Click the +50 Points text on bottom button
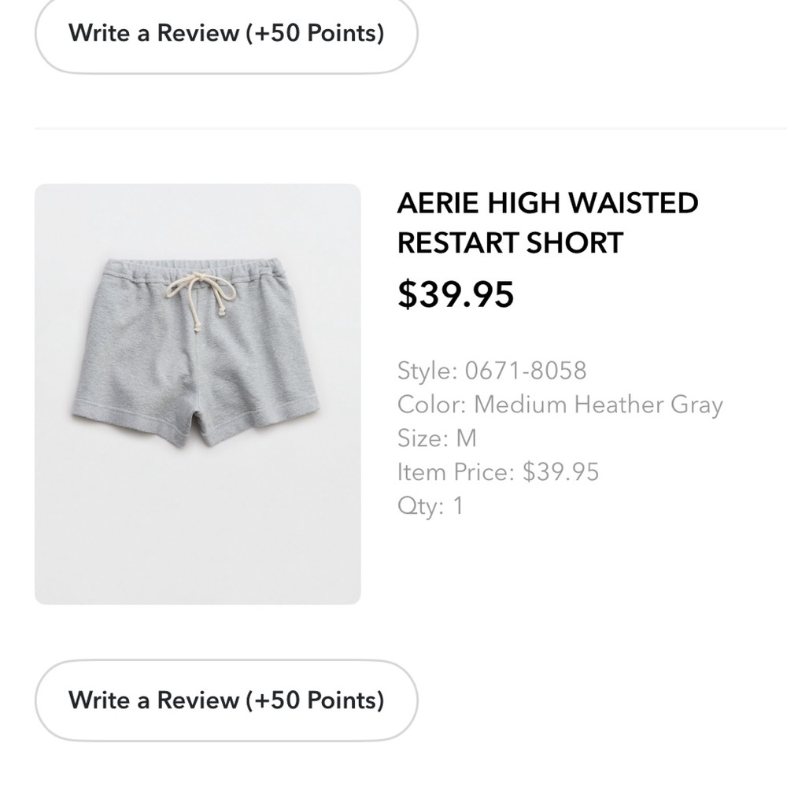This screenshot has height=787, width=787. click(x=313, y=700)
